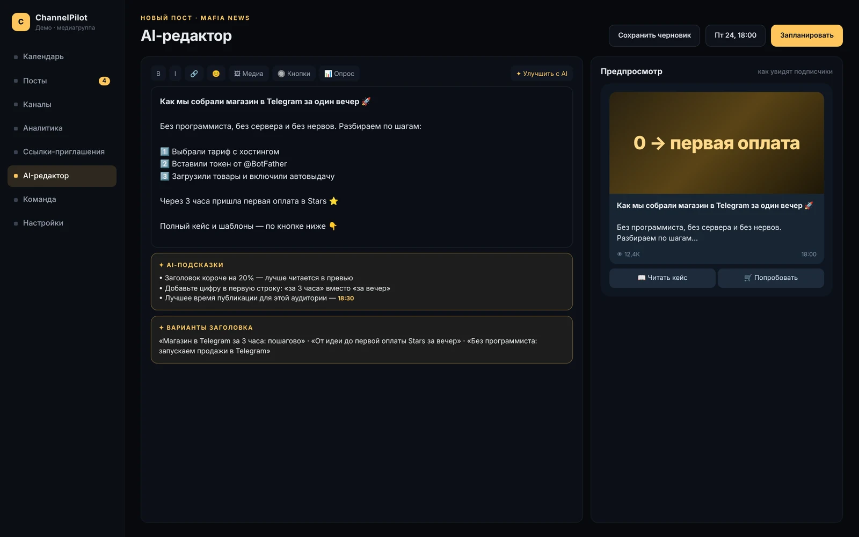Open Посты in the sidebar

(x=62, y=81)
